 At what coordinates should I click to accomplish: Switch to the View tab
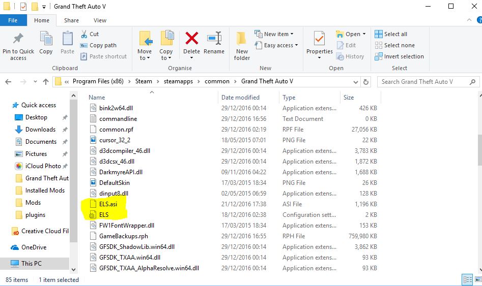click(x=100, y=20)
